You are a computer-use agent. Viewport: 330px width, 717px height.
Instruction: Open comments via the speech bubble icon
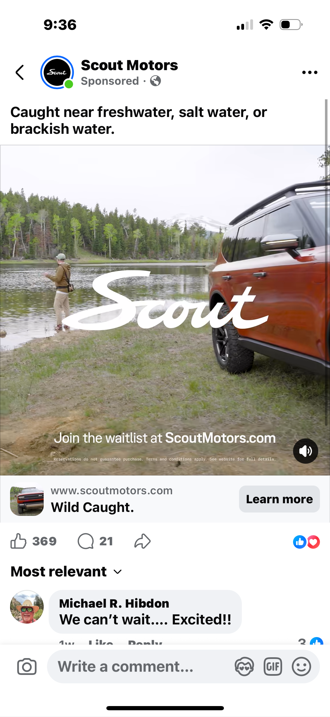click(x=85, y=541)
